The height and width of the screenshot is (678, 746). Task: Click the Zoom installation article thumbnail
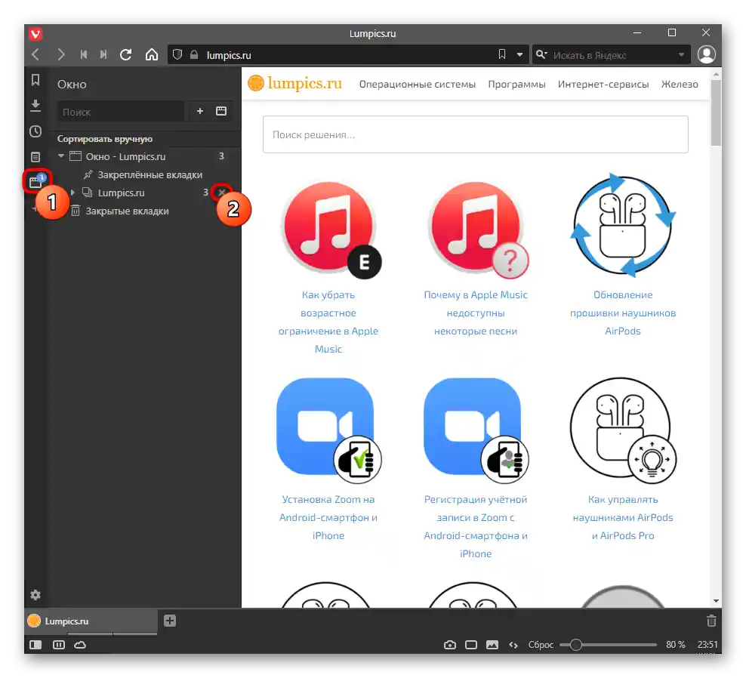pyautogui.click(x=328, y=430)
